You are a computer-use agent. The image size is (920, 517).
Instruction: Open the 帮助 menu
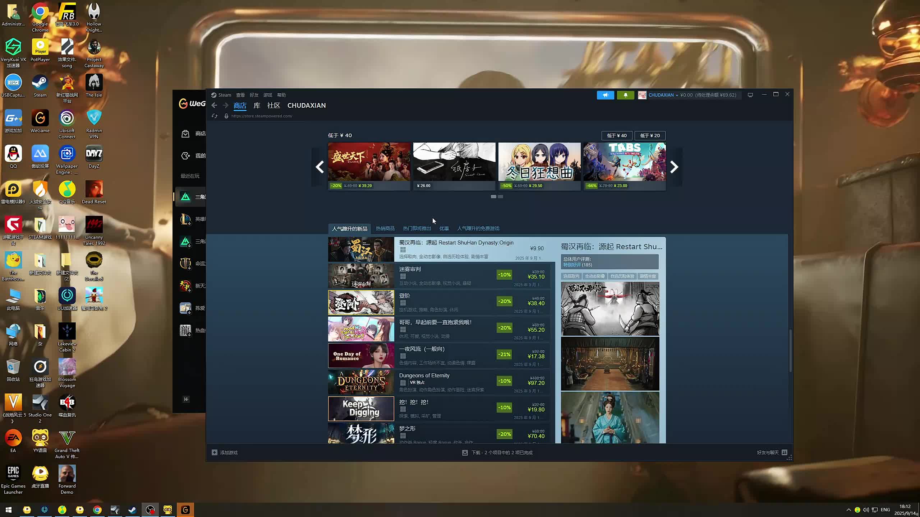tap(281, 95)
